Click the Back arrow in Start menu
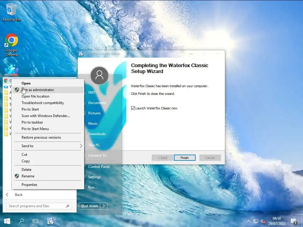The height and width of the screenshot is (227, 303). 7,194
